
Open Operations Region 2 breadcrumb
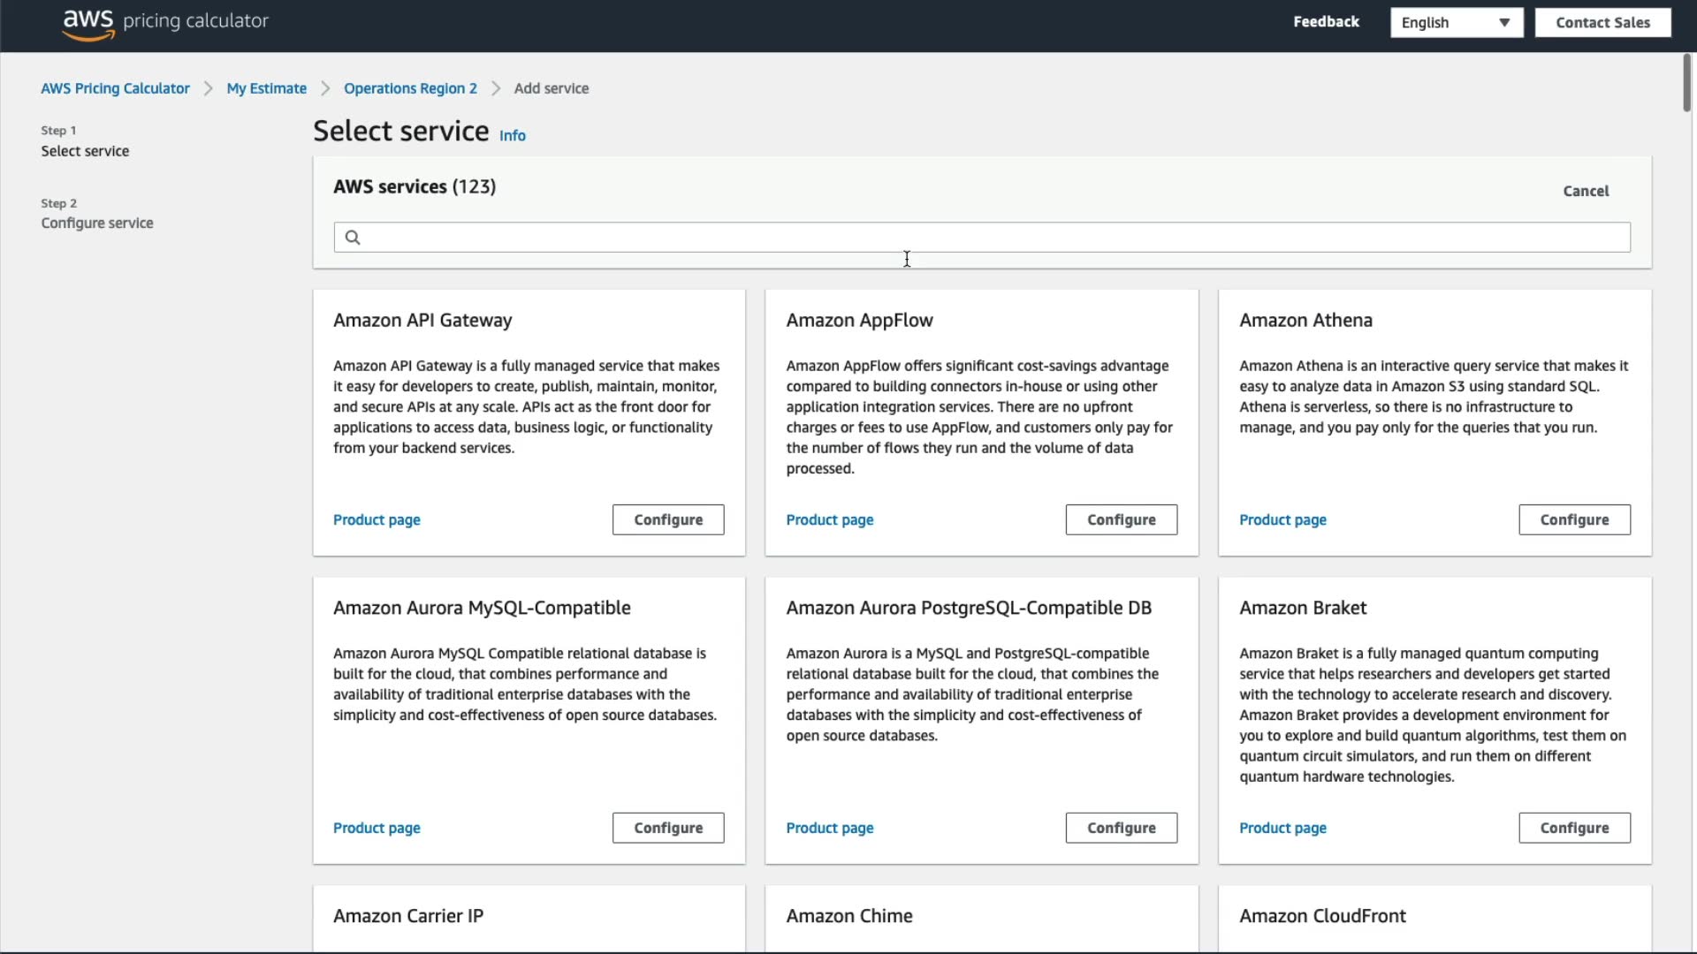(x=410, y=88)
